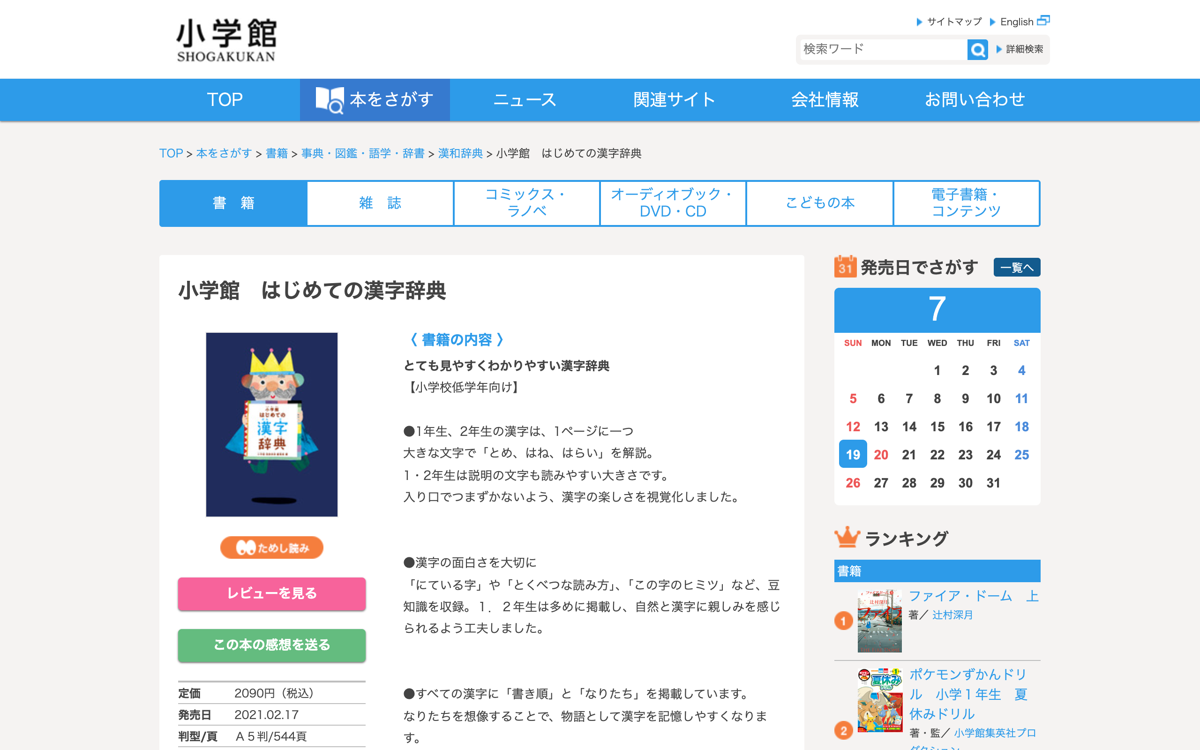Click the English external-window icon

[x=1043, y=21]
